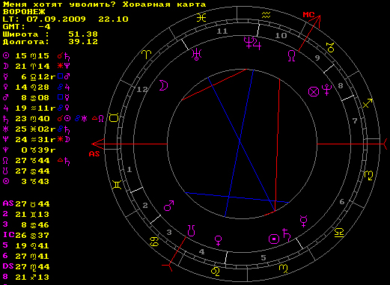Select the South Node glyph near house 3
The height and width of the screenshot is (285, 390).
tap(191, 230)
